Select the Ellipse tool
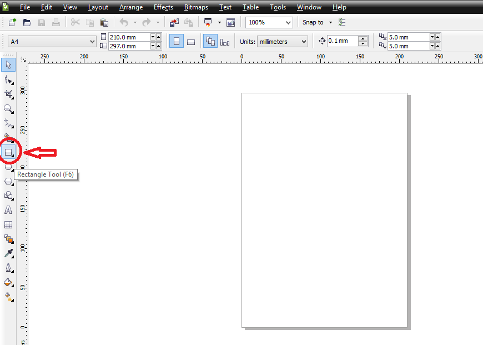This screenshot has height=345, width=483. click(x=8, y=166)
